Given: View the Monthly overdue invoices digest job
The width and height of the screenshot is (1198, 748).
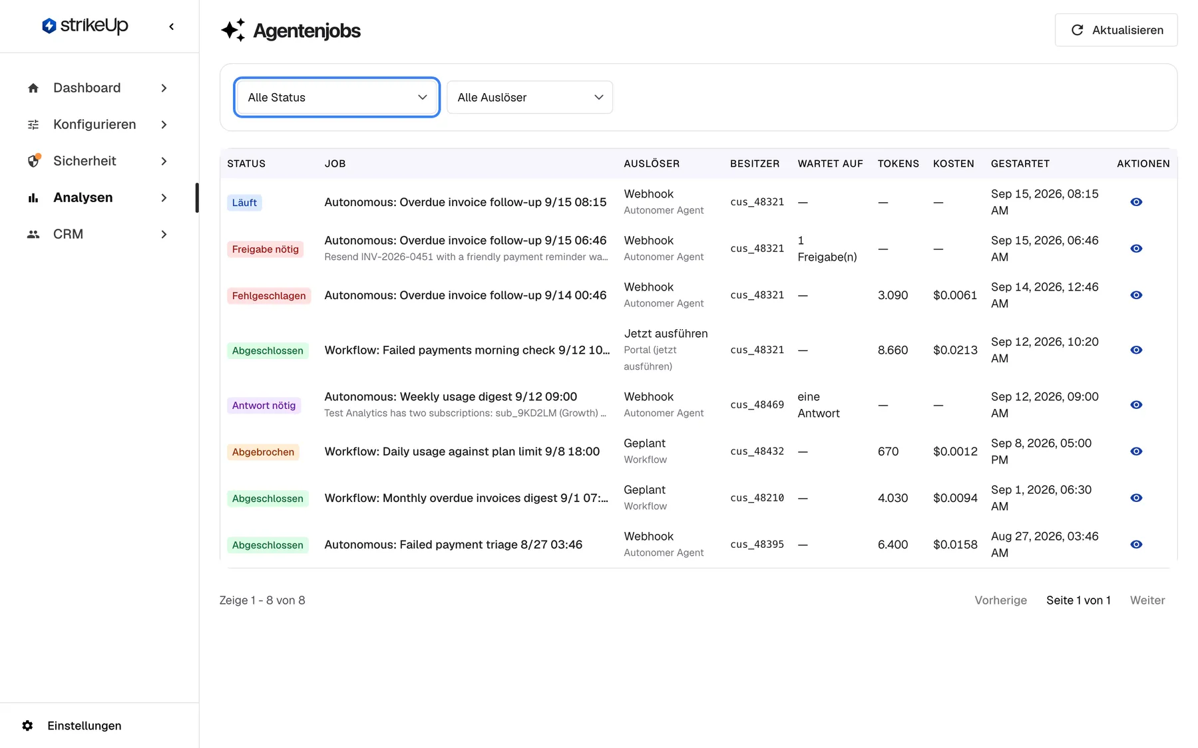Looking at the screenshot, I should pos(1136,498).
